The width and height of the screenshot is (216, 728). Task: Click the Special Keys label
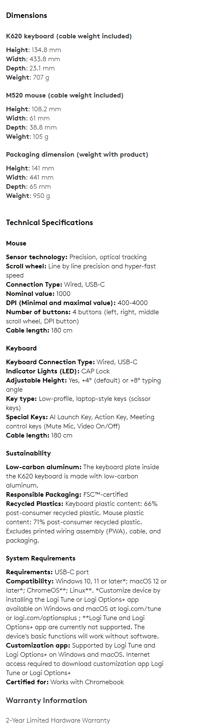coord(27,417)
